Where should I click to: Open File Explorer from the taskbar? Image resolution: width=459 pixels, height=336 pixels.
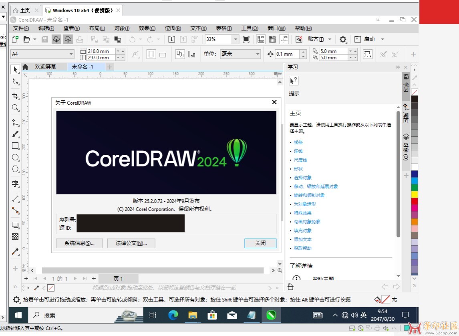click(193, 315)
